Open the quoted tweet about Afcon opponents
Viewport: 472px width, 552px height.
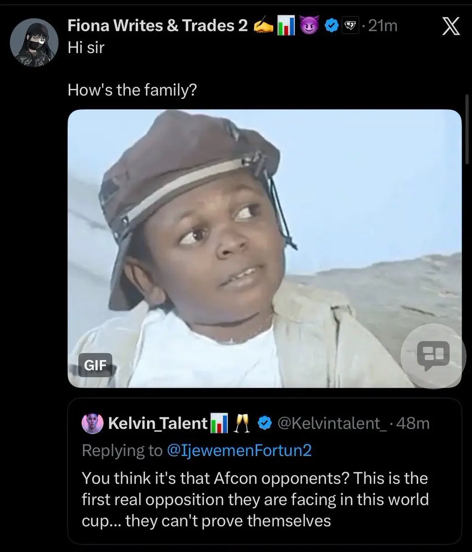point(265,471)
